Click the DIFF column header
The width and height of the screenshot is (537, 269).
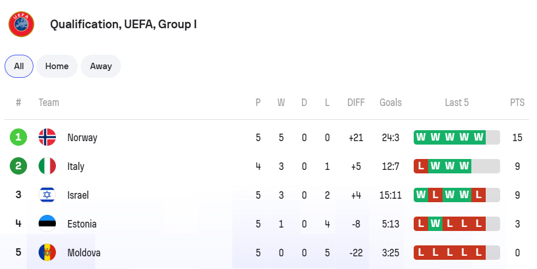pos(356,103)
